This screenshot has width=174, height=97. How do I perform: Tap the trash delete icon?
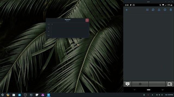click(x=171, y=10)
